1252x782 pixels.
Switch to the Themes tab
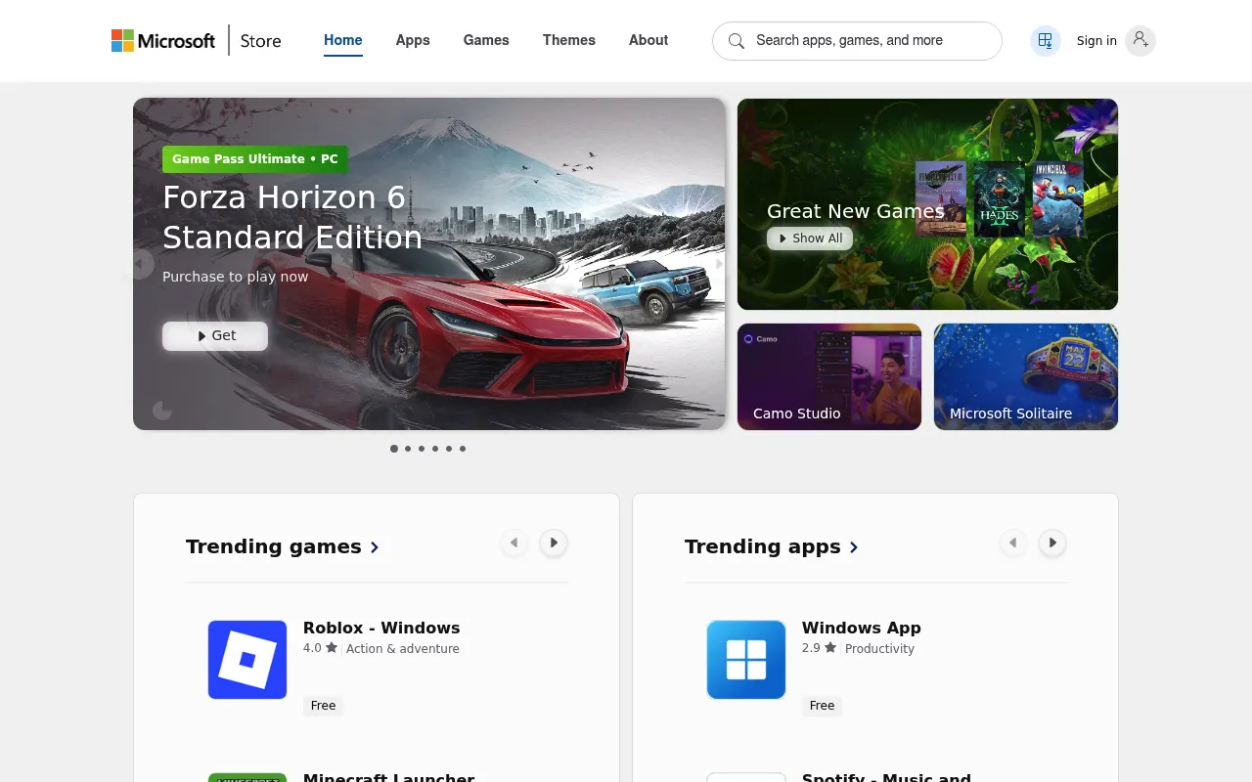coord(569,40)
